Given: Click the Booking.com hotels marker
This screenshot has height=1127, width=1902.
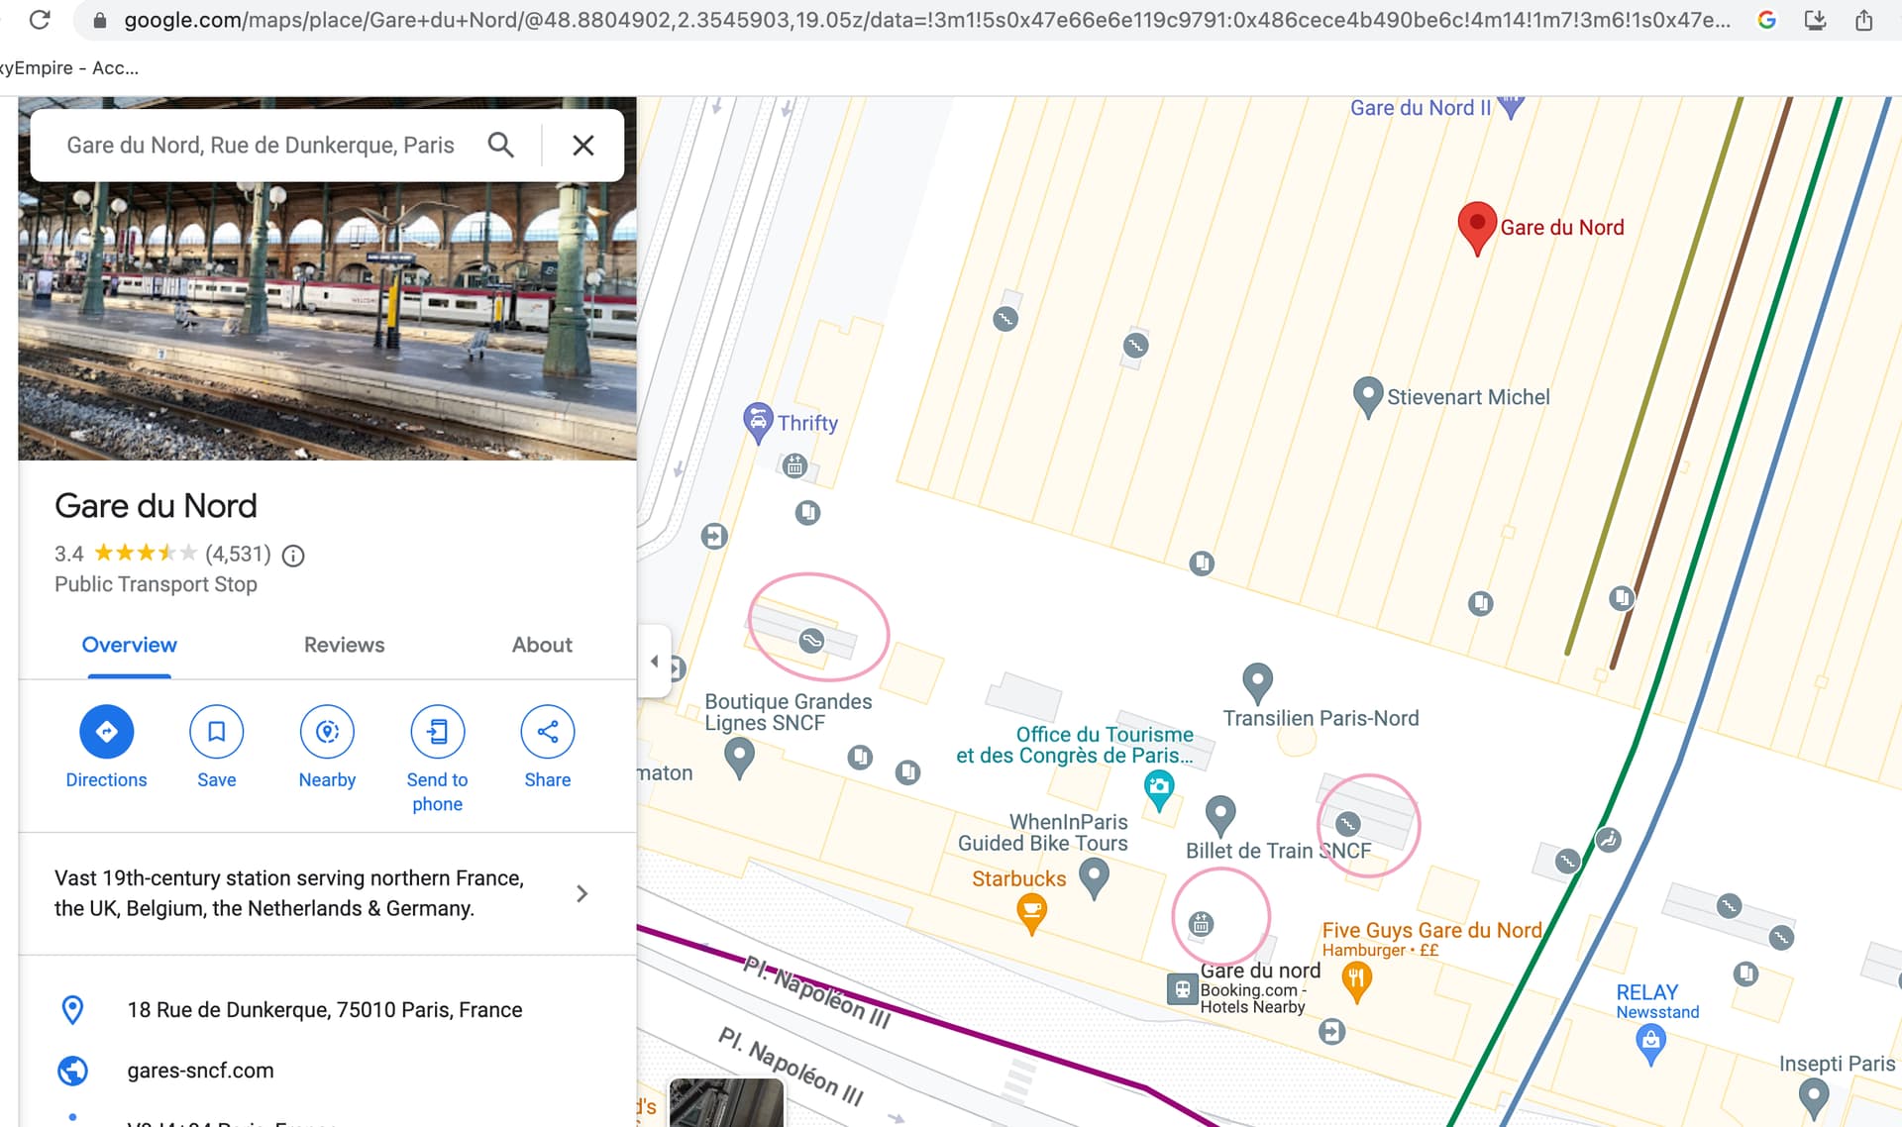Looking at the screenshot, I should pyautogui.click(x=1182, y=988).
